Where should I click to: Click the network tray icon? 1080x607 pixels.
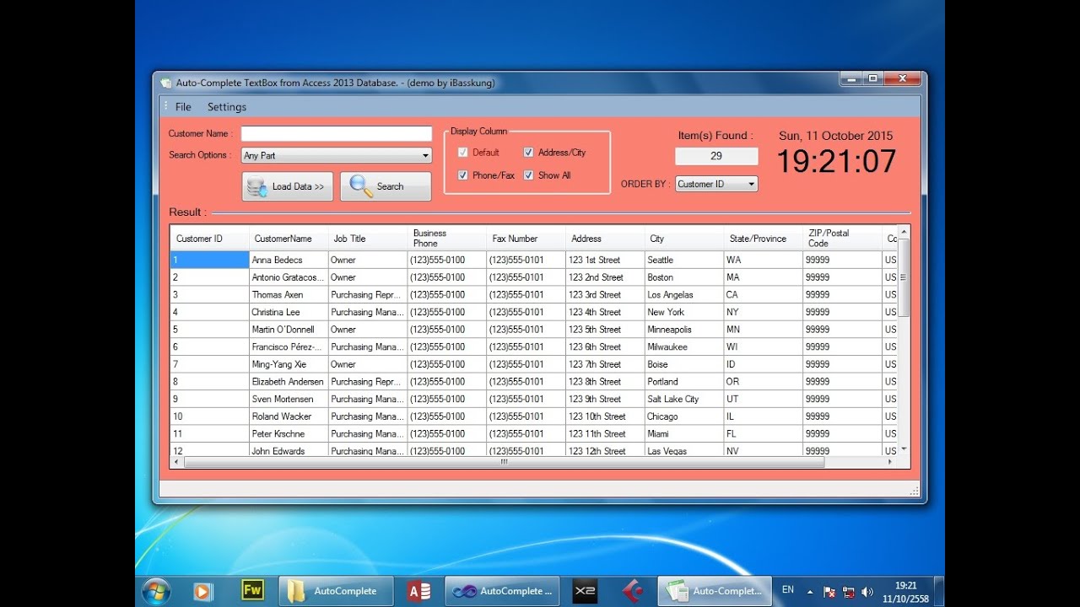coord(848,592)
